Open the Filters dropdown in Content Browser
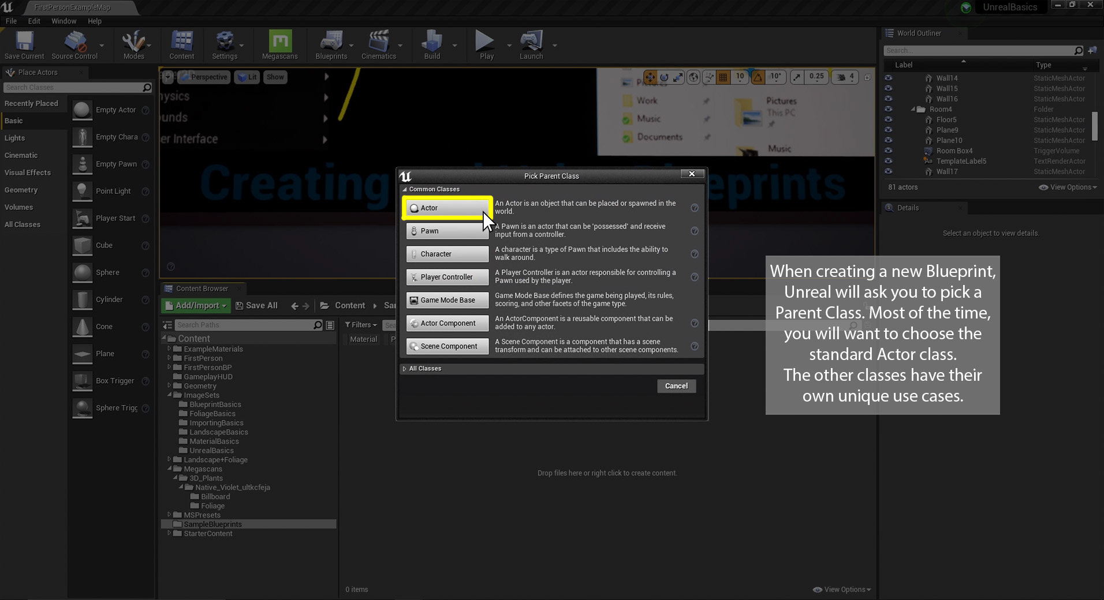 tap(361, 325)
